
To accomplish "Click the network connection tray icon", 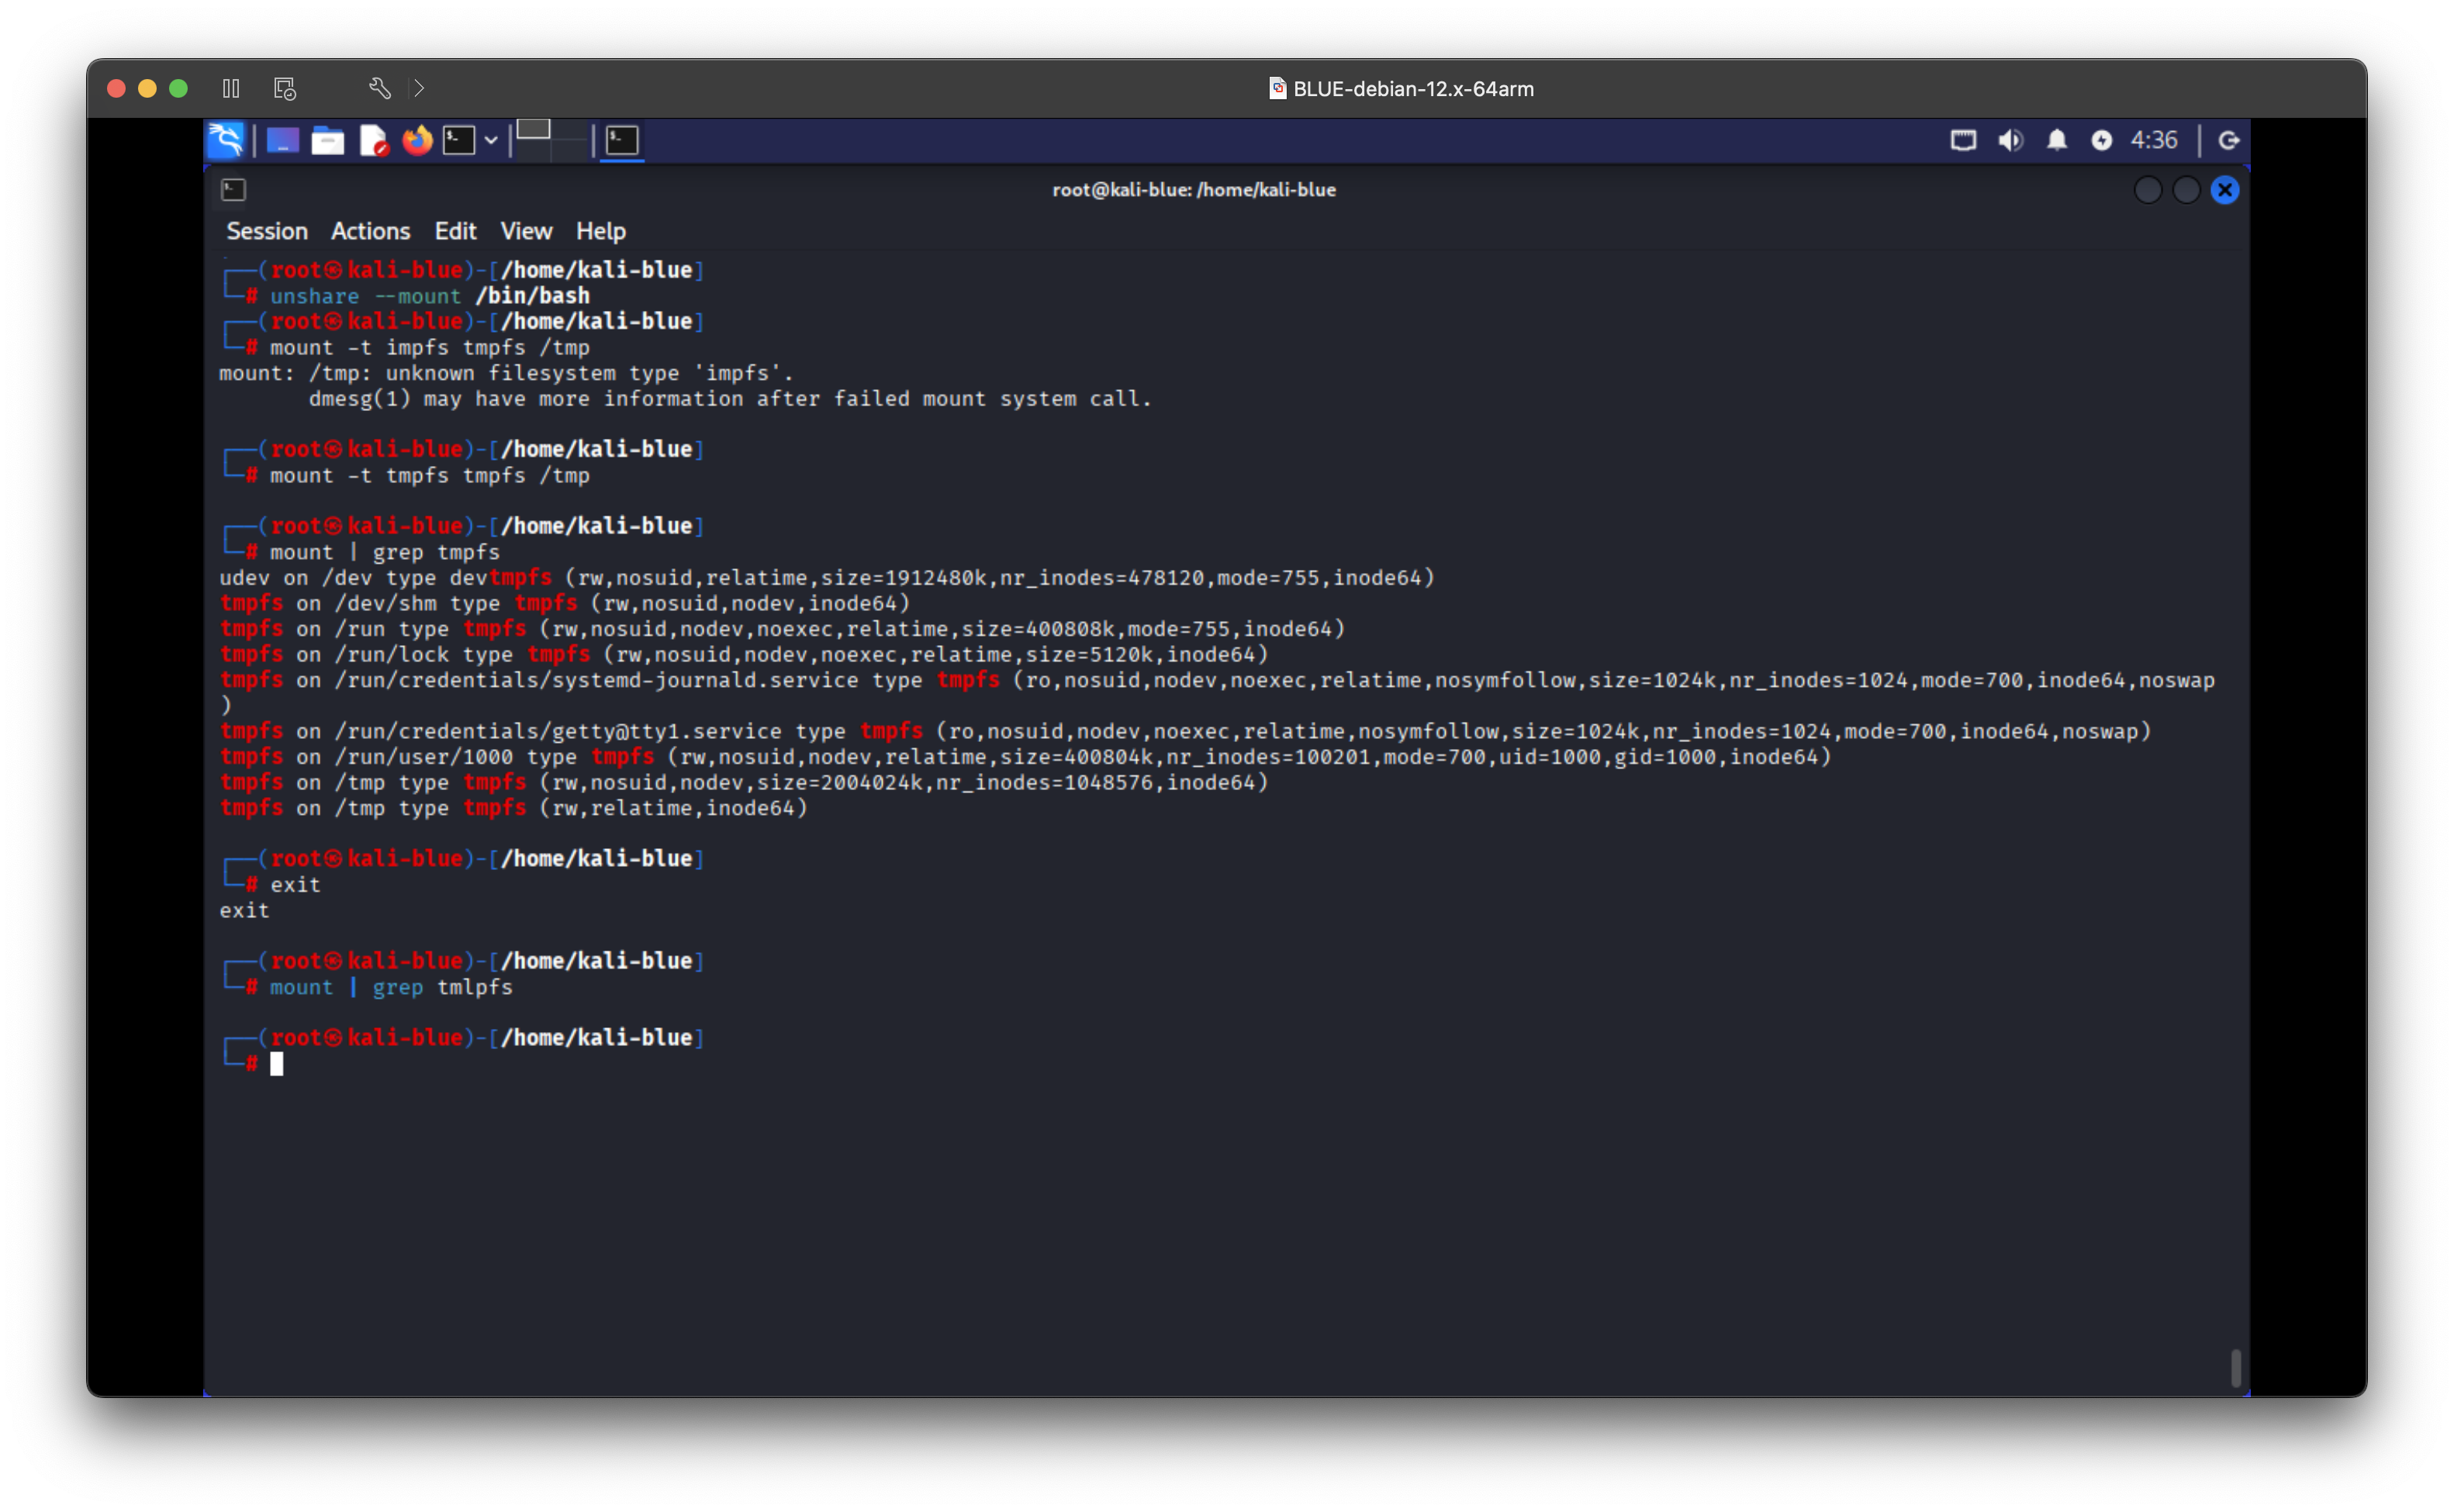I will [1963, 140].
